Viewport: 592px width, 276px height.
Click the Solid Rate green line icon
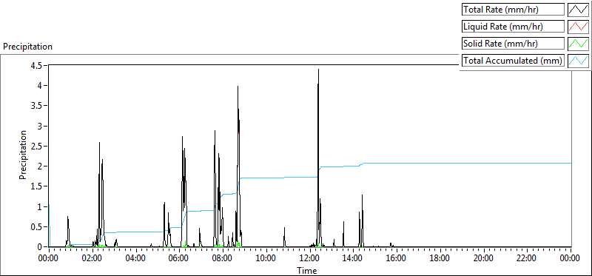pos(578,44)
